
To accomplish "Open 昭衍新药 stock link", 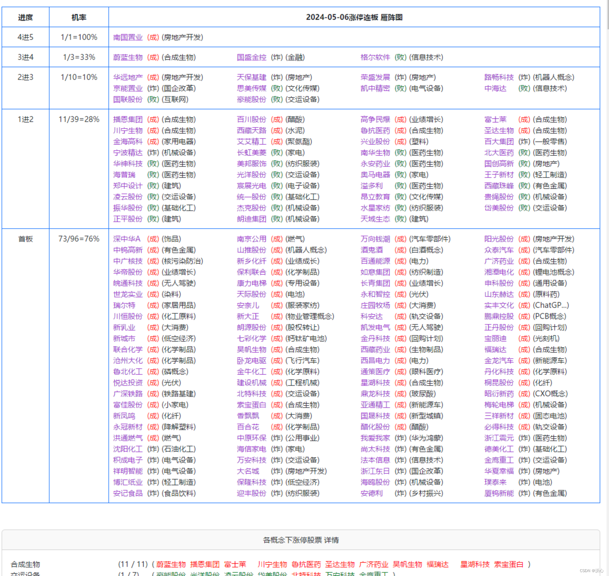I will point(499,394).
